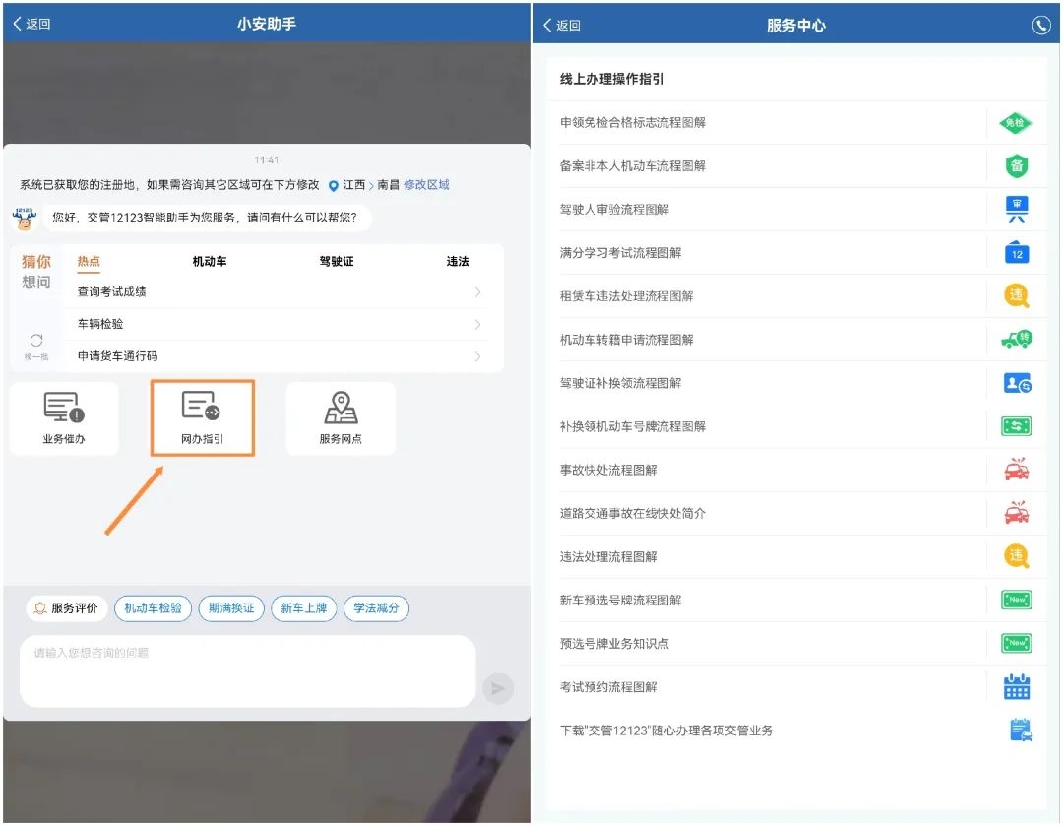Tap the 新车上牌 quick chip
The width and height of the screenshot is (1063, 826).
(304, 608)
